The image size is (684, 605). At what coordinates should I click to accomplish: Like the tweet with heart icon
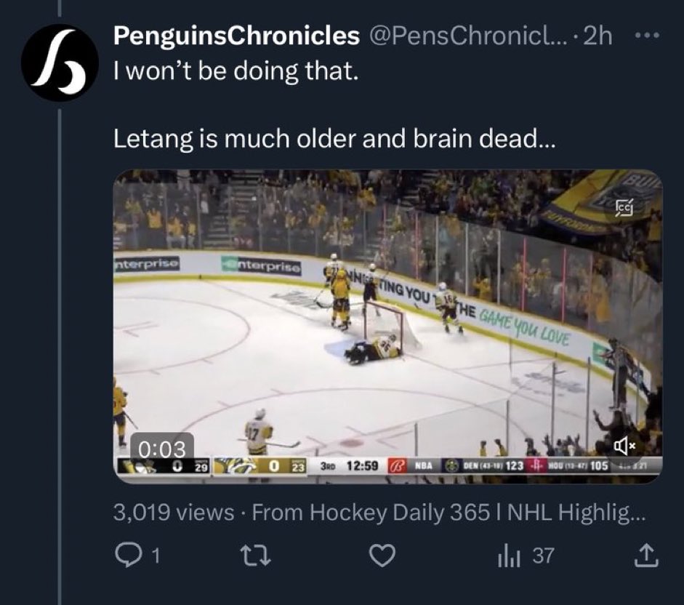(x=382, y=556)
